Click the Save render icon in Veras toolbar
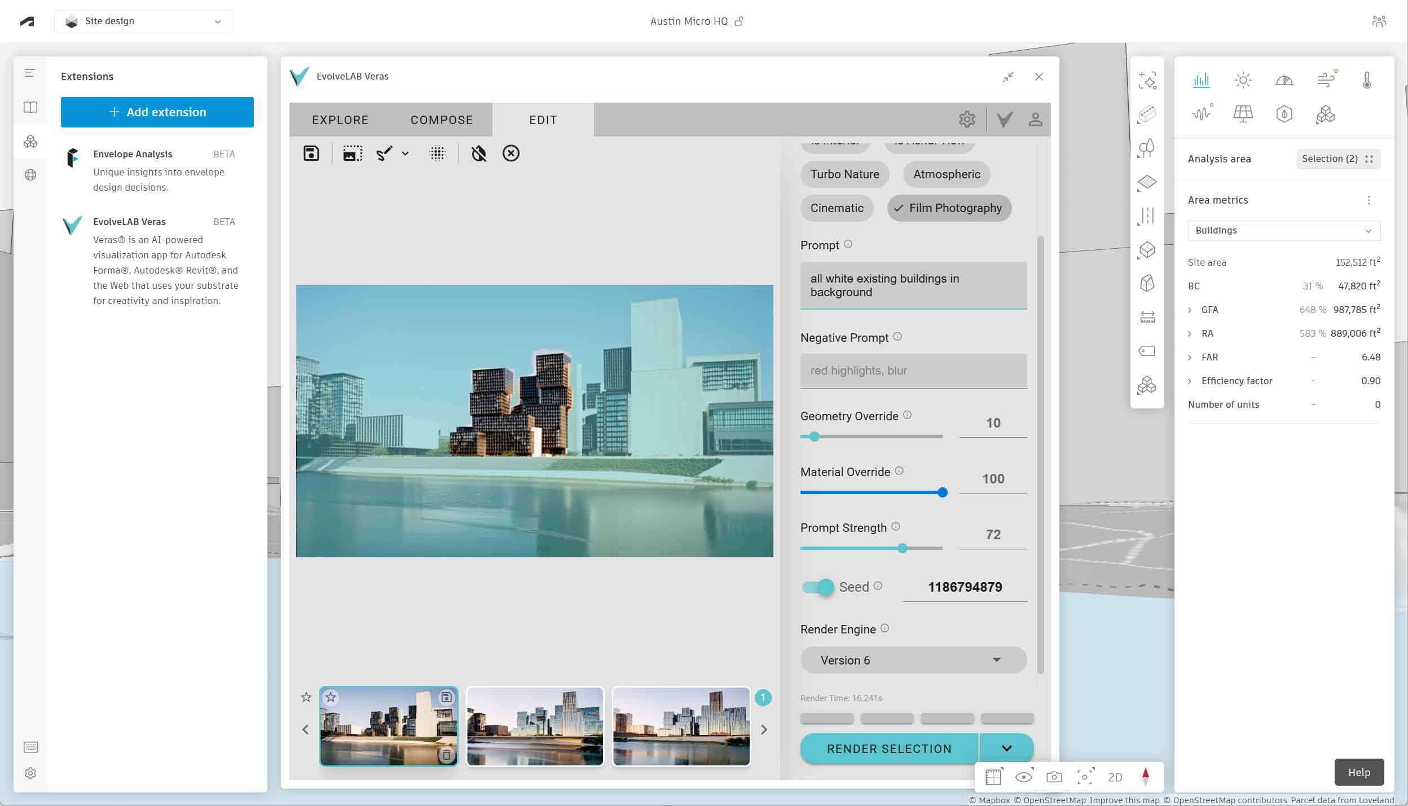The height and width of the screenshot is (806, 1408). click(x=311, y=153)
